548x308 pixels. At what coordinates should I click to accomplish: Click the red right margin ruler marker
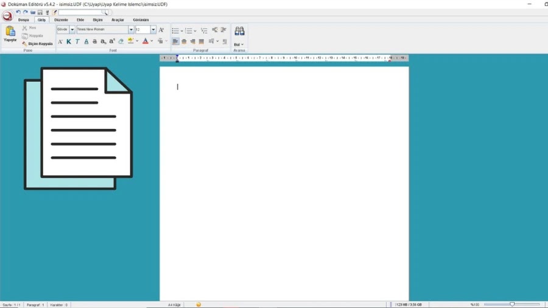390,61
